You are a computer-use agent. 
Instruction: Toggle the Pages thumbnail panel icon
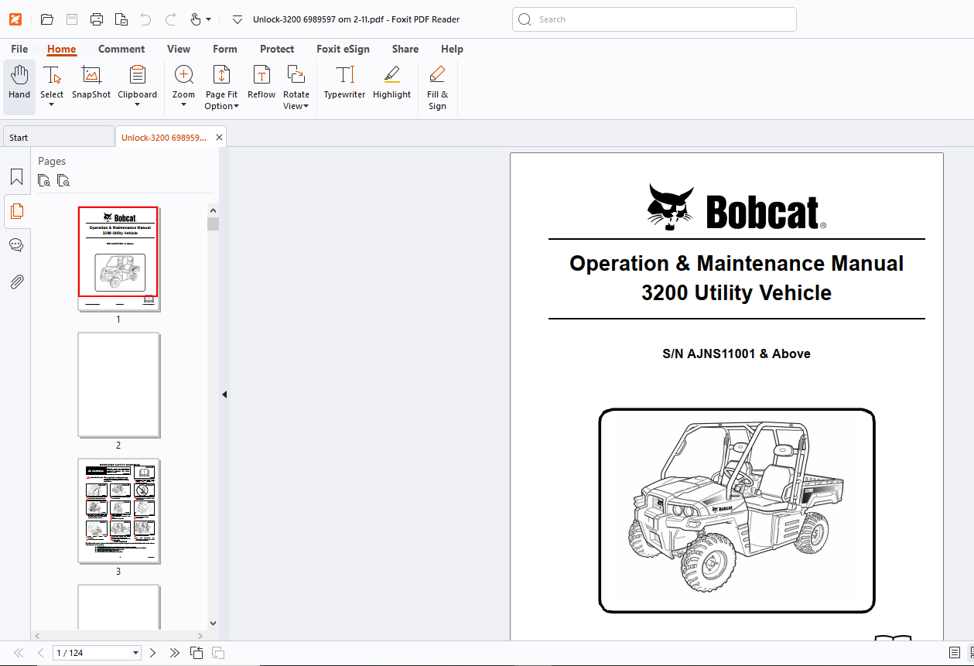coord(16,210)
